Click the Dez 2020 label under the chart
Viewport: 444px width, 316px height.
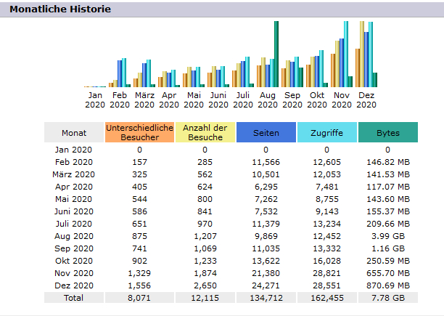(x=366, y=100)
